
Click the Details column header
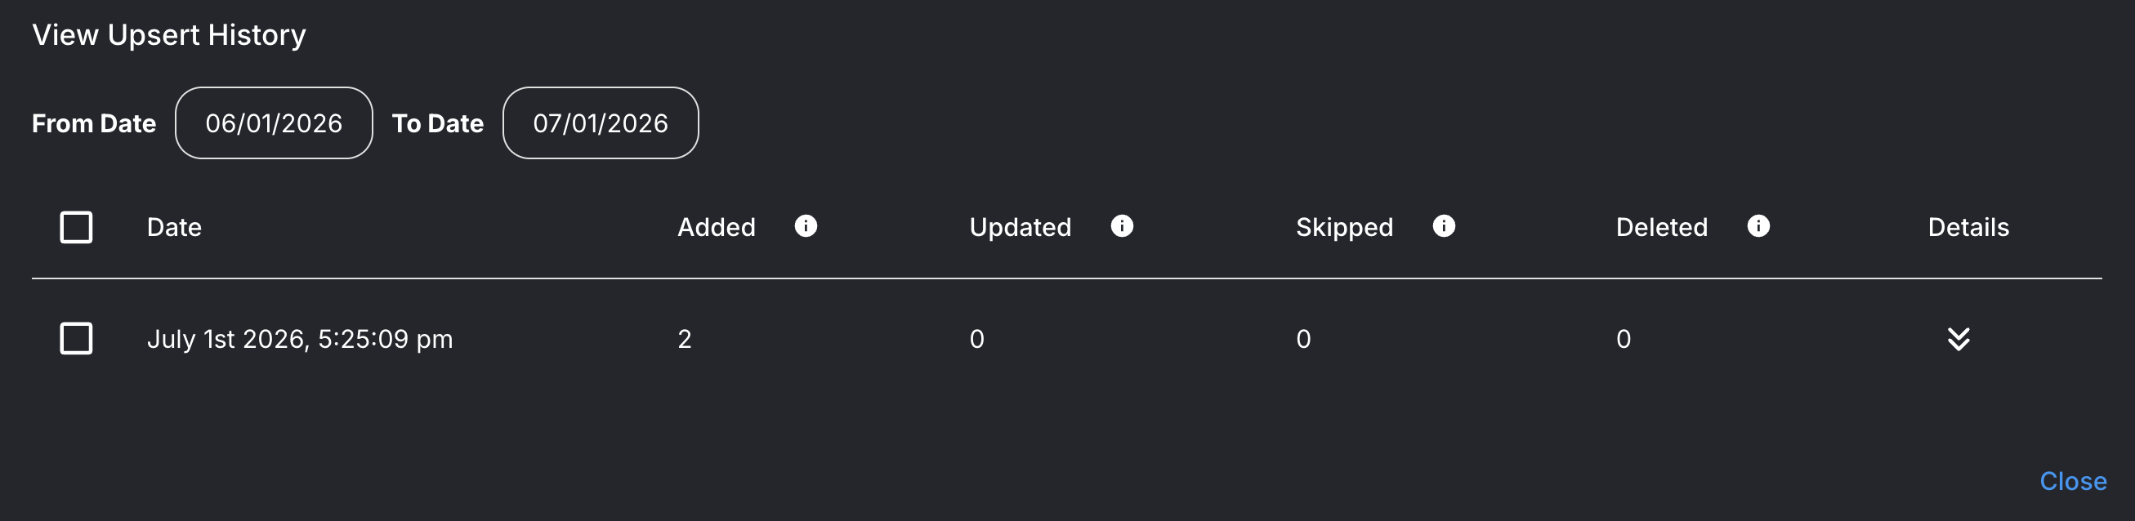click(1968, 227)
